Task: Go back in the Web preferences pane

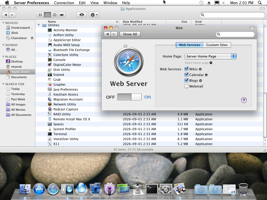Action: tap(107, 34)
